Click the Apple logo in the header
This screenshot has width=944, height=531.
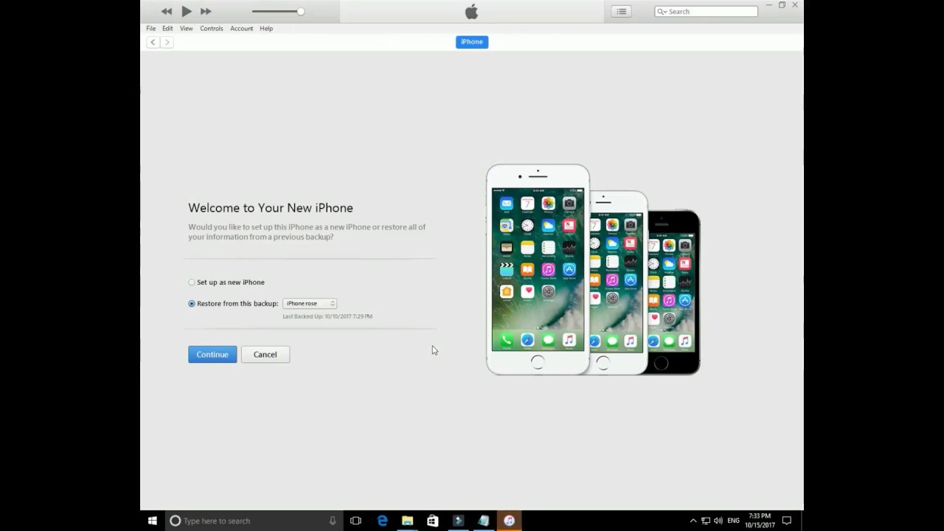coord(472,11)
